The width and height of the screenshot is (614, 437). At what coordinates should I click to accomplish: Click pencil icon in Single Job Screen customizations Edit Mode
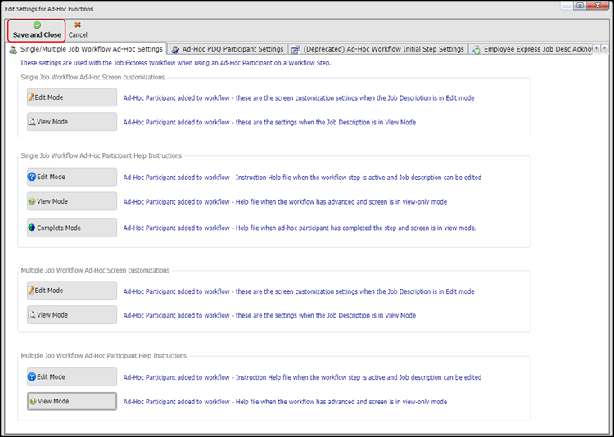[x=31, y=97]
